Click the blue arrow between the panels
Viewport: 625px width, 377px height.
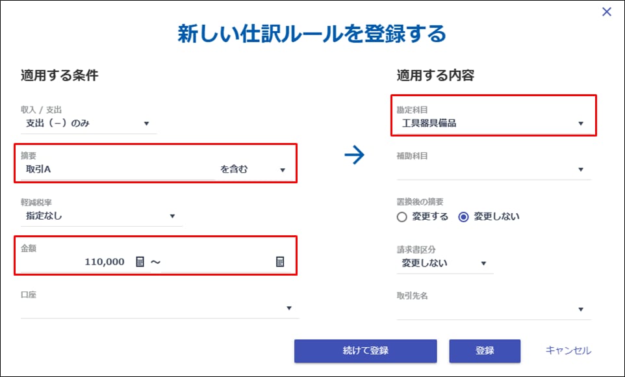[354, 155]
